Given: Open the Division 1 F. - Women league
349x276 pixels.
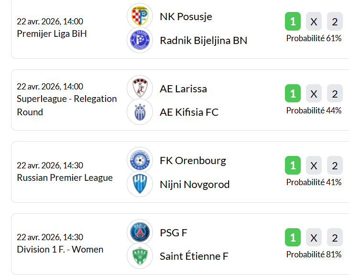Looking at the screenshot, I should 60,250.
